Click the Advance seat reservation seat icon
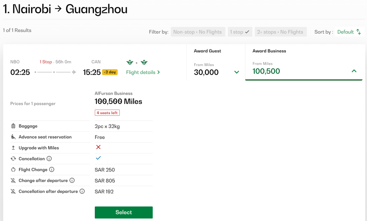This screenshot has height=221, width=367. 13,137
